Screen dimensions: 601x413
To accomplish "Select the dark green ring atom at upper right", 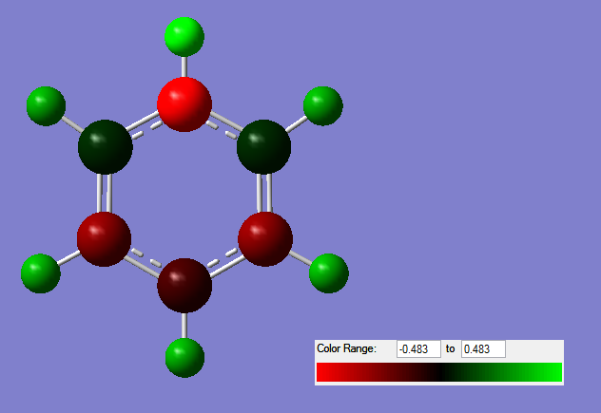I will click(263, 147).
